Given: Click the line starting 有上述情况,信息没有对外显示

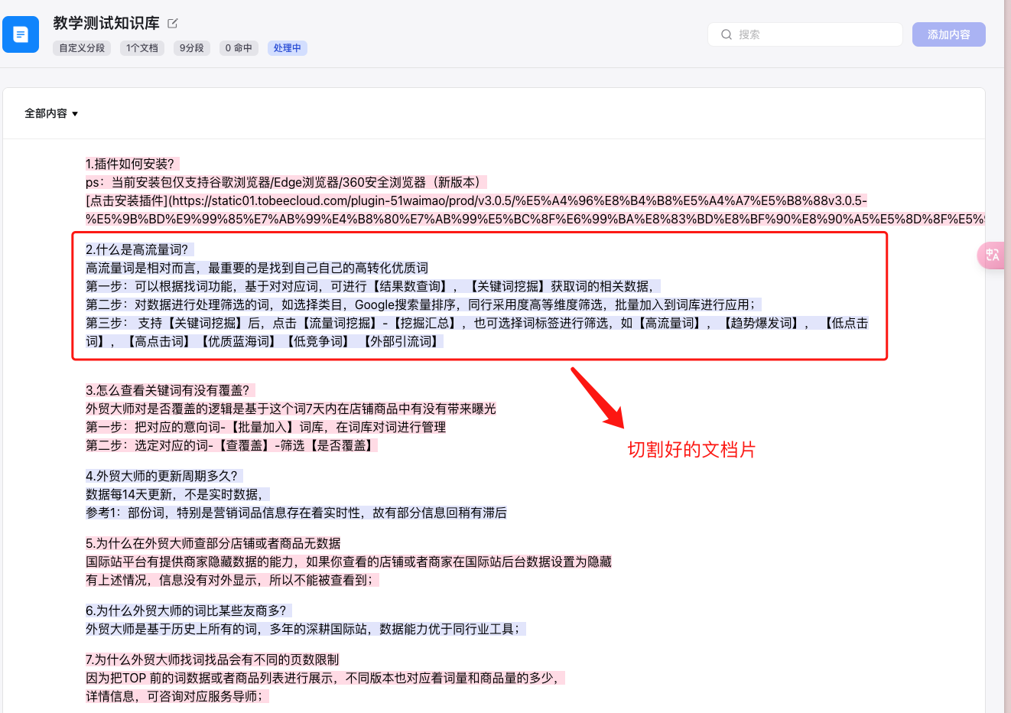Looking at the screenshot, I should click(x=232, y=580).
